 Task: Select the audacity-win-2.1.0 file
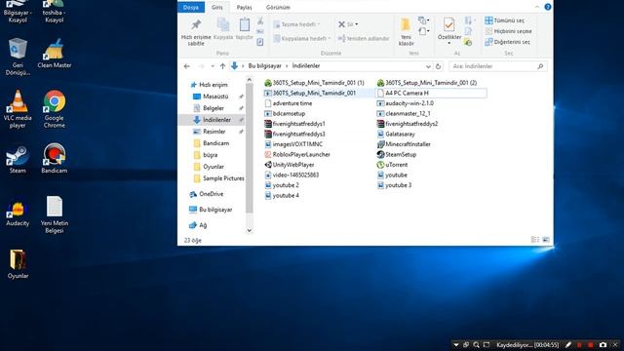(409, 103)
